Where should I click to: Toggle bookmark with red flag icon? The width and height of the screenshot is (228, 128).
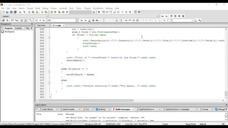click(171, 16)
